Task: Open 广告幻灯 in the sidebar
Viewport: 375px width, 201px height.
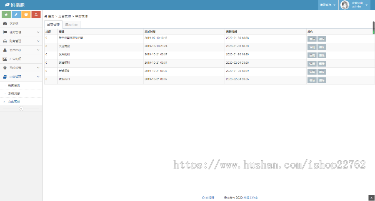Action: (x=15, y=59)
